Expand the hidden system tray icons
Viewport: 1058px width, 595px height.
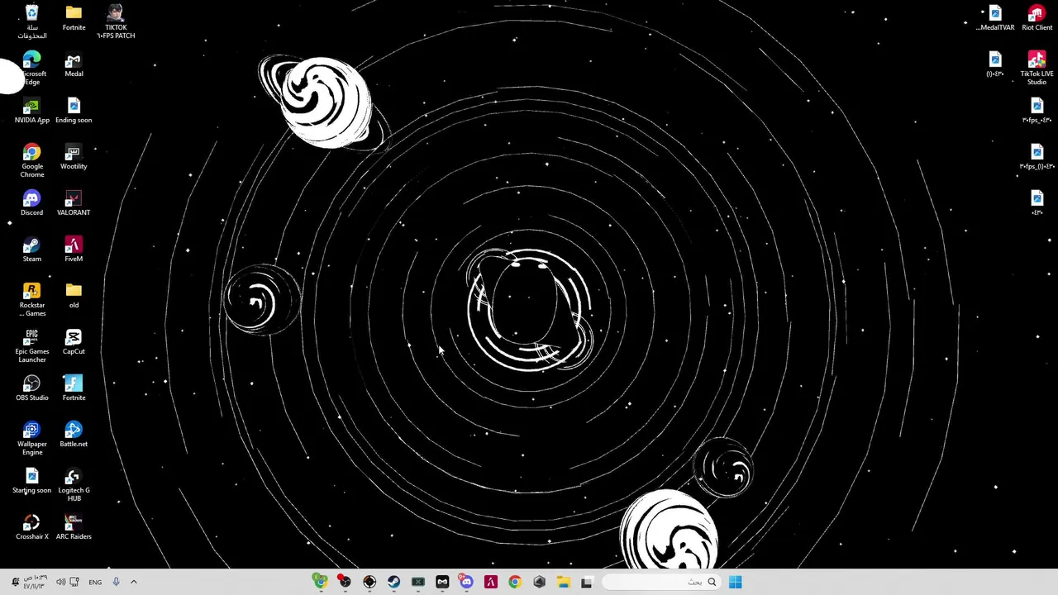point(133,582)
